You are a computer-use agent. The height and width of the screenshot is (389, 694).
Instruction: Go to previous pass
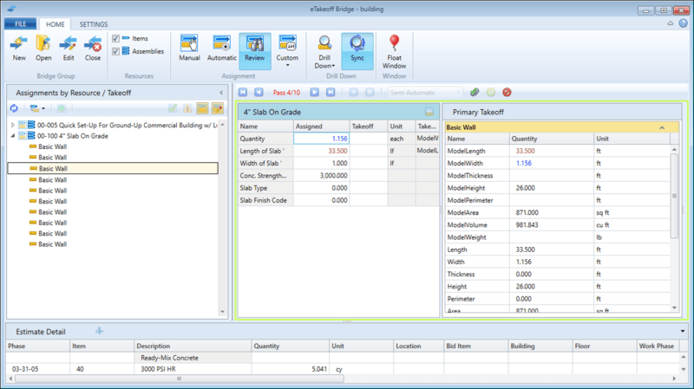(x=259, y=93)
